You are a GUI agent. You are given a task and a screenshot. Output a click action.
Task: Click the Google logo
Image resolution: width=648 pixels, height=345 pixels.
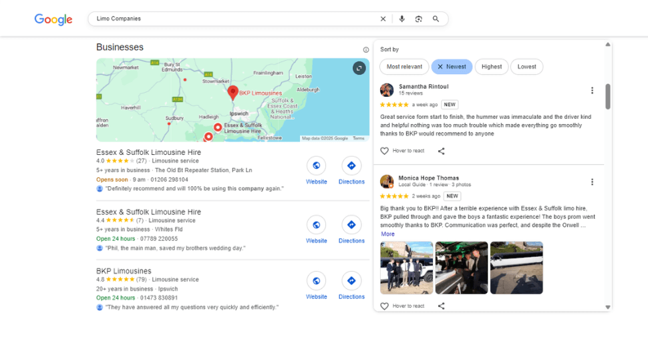pyautogui.click(x=53, y=19)
